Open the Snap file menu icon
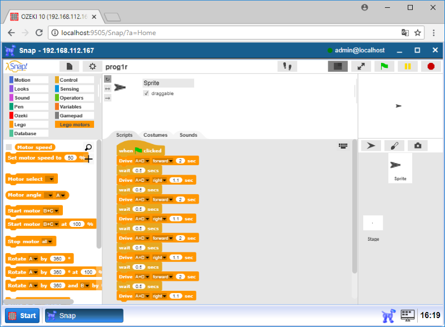The width and height of the screenshot is (445, 327). [x=69, y=66]
